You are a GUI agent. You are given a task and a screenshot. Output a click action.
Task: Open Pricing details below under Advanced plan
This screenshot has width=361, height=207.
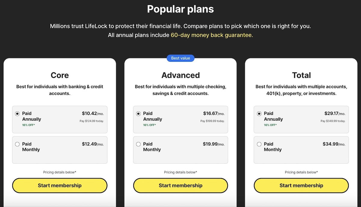(x=180, y=172)
